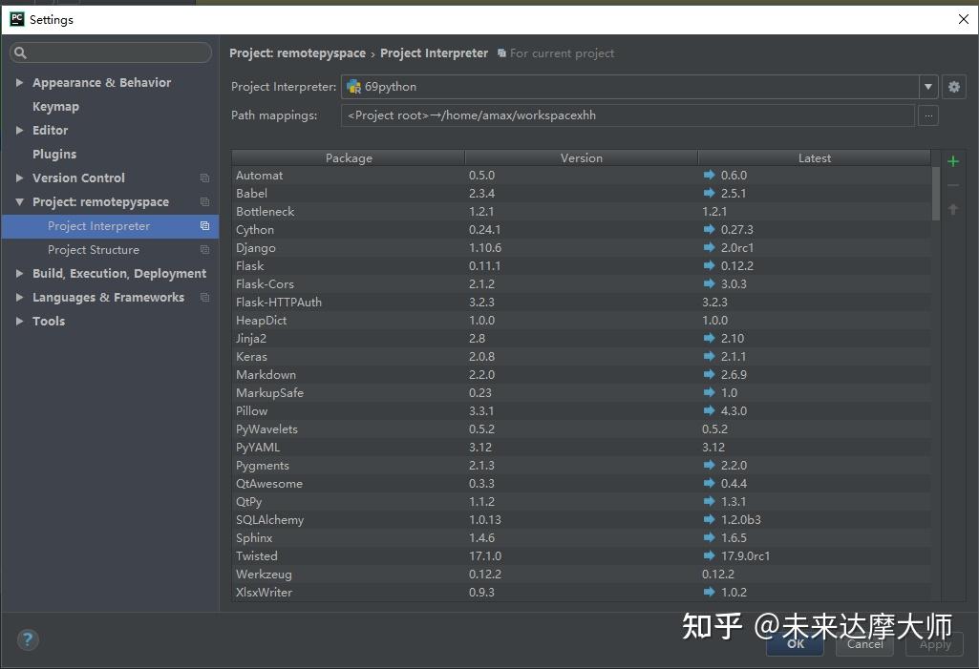Click the question mark help icon
The height and width of the screenshot is (669, 979).
(28, 639)
